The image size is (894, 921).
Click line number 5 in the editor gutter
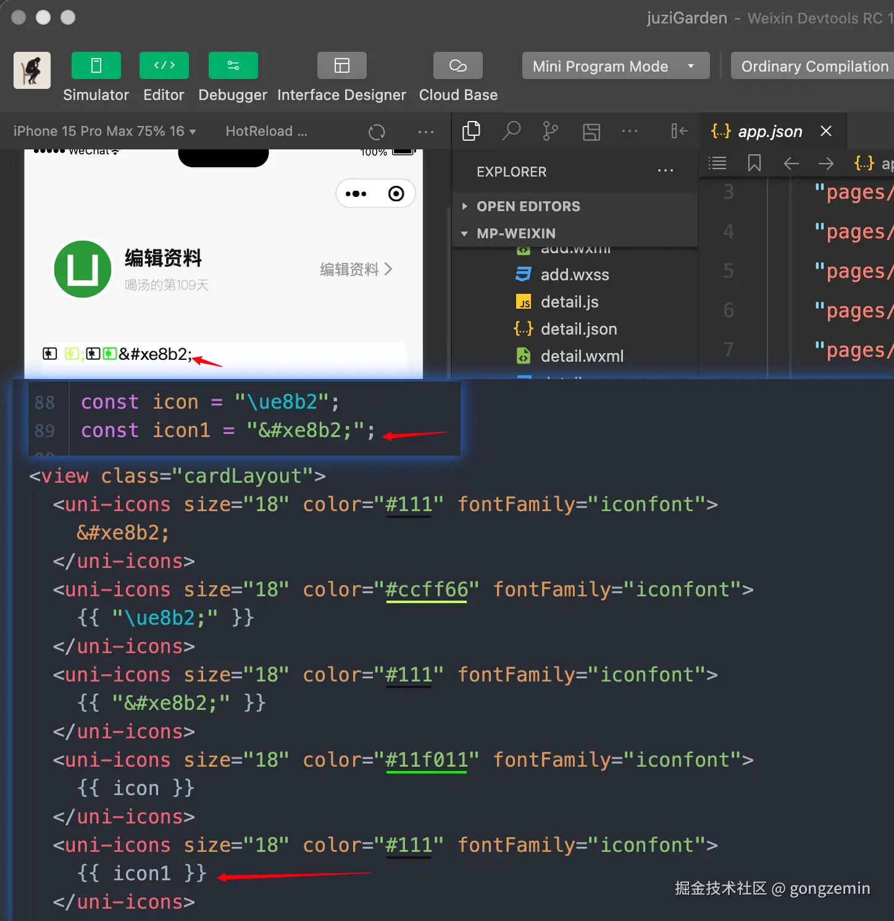(729, 271)
